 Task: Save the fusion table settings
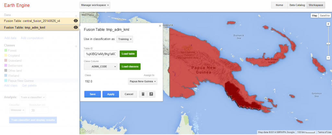click(92, 94)
